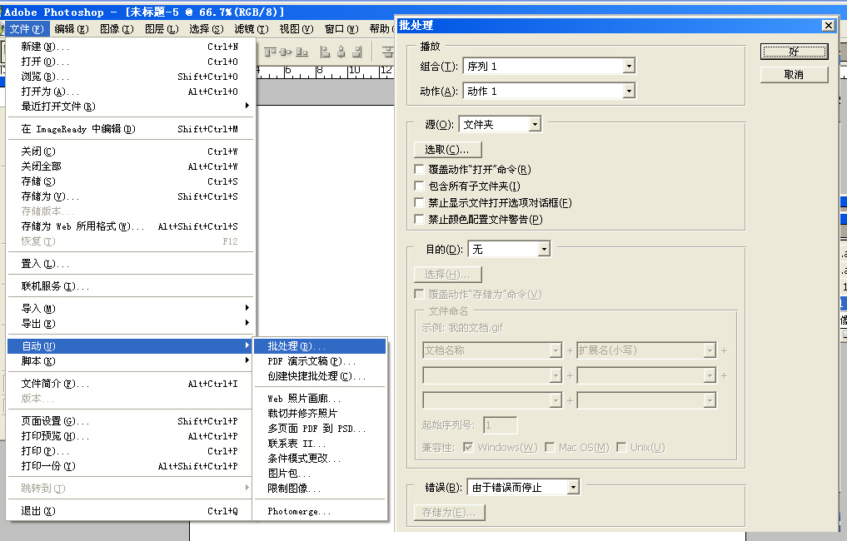Viewport: 847px width, 541px height.
Task: Select 浏览 in the File menu
Action: (x=130, y=76)
